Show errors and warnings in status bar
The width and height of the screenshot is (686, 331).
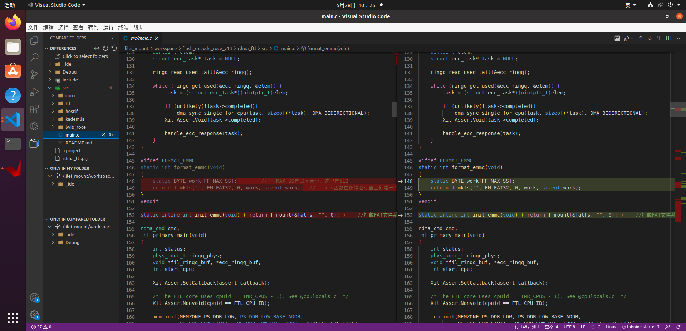click(x=41, y=327)
